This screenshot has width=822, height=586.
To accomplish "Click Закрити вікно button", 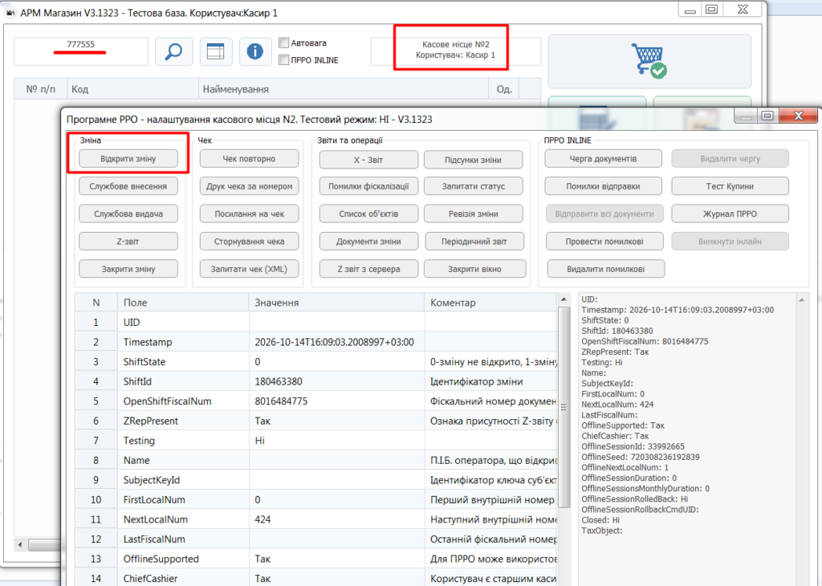I will (x=474, y=269).
